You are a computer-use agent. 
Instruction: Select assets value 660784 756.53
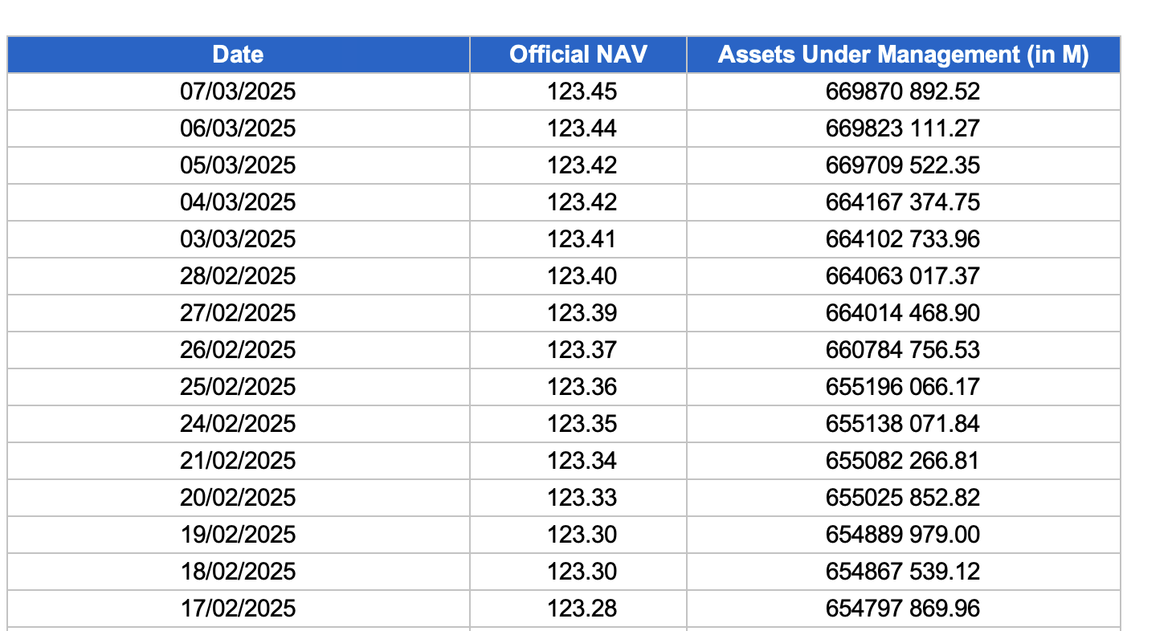tap(903, 350)
